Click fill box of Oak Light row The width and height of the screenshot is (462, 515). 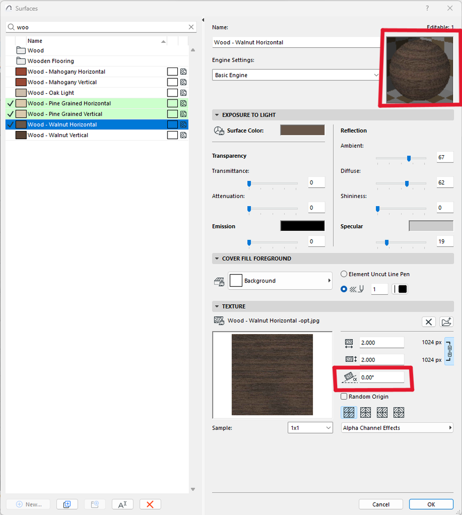(x=173, y=93)
